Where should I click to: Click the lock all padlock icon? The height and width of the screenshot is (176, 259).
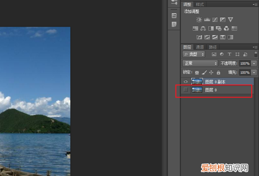218,72
